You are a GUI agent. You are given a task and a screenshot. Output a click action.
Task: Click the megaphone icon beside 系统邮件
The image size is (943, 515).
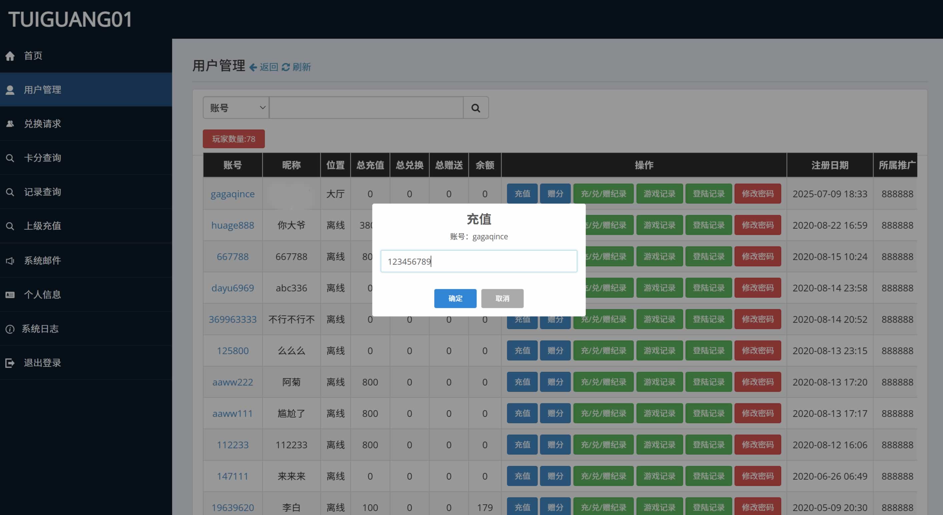[10, 260]
